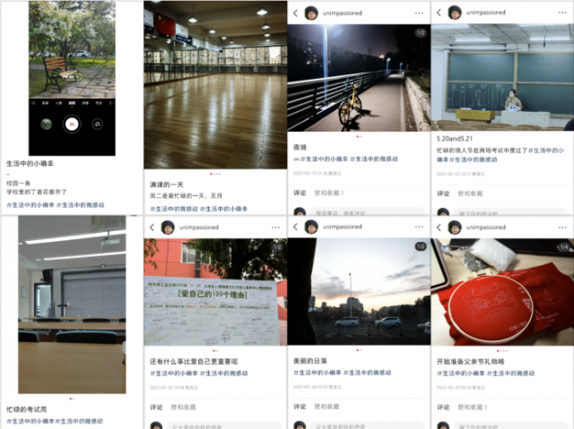Open the red embroidery hoop photo
Viewport: 574px width, 429px height.
pos(502,292)
